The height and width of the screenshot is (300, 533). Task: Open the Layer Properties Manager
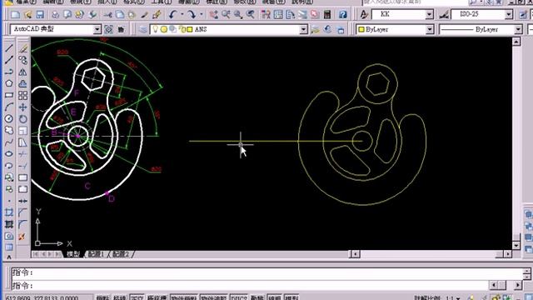[x=142, y=30]
